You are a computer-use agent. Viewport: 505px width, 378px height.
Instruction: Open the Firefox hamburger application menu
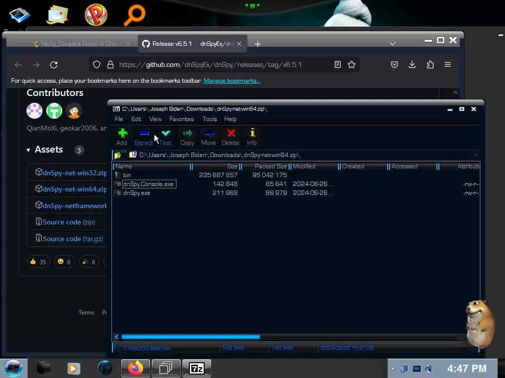(x=448, y=64)
